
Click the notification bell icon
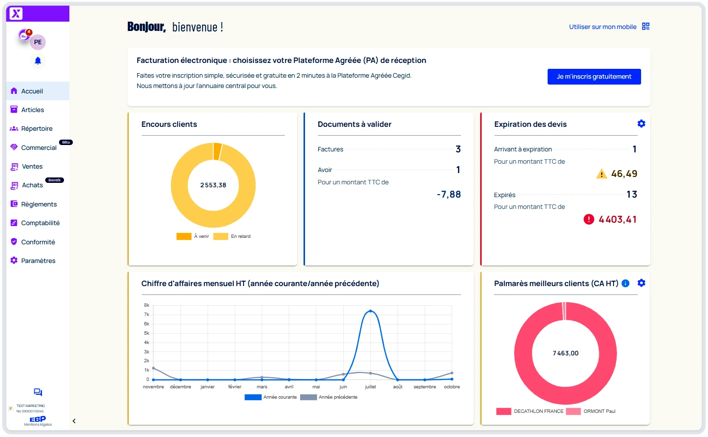38,61
